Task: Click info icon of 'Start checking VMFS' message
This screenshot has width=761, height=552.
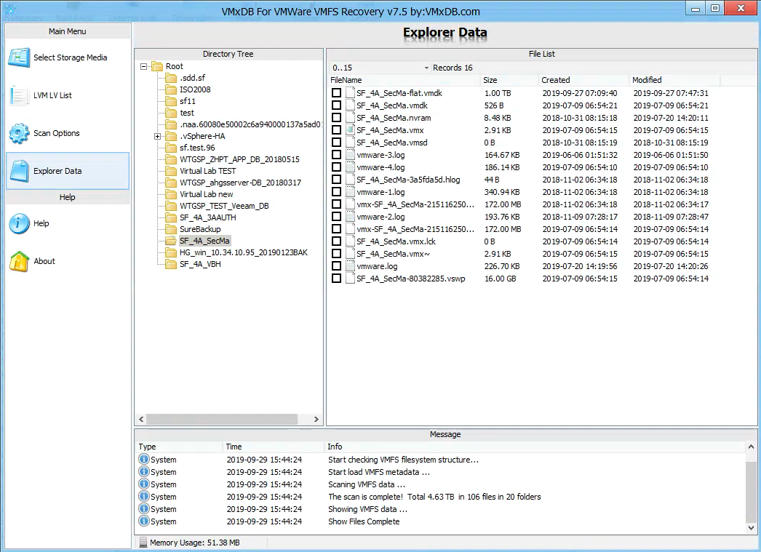Action: [x=143, y=459]
